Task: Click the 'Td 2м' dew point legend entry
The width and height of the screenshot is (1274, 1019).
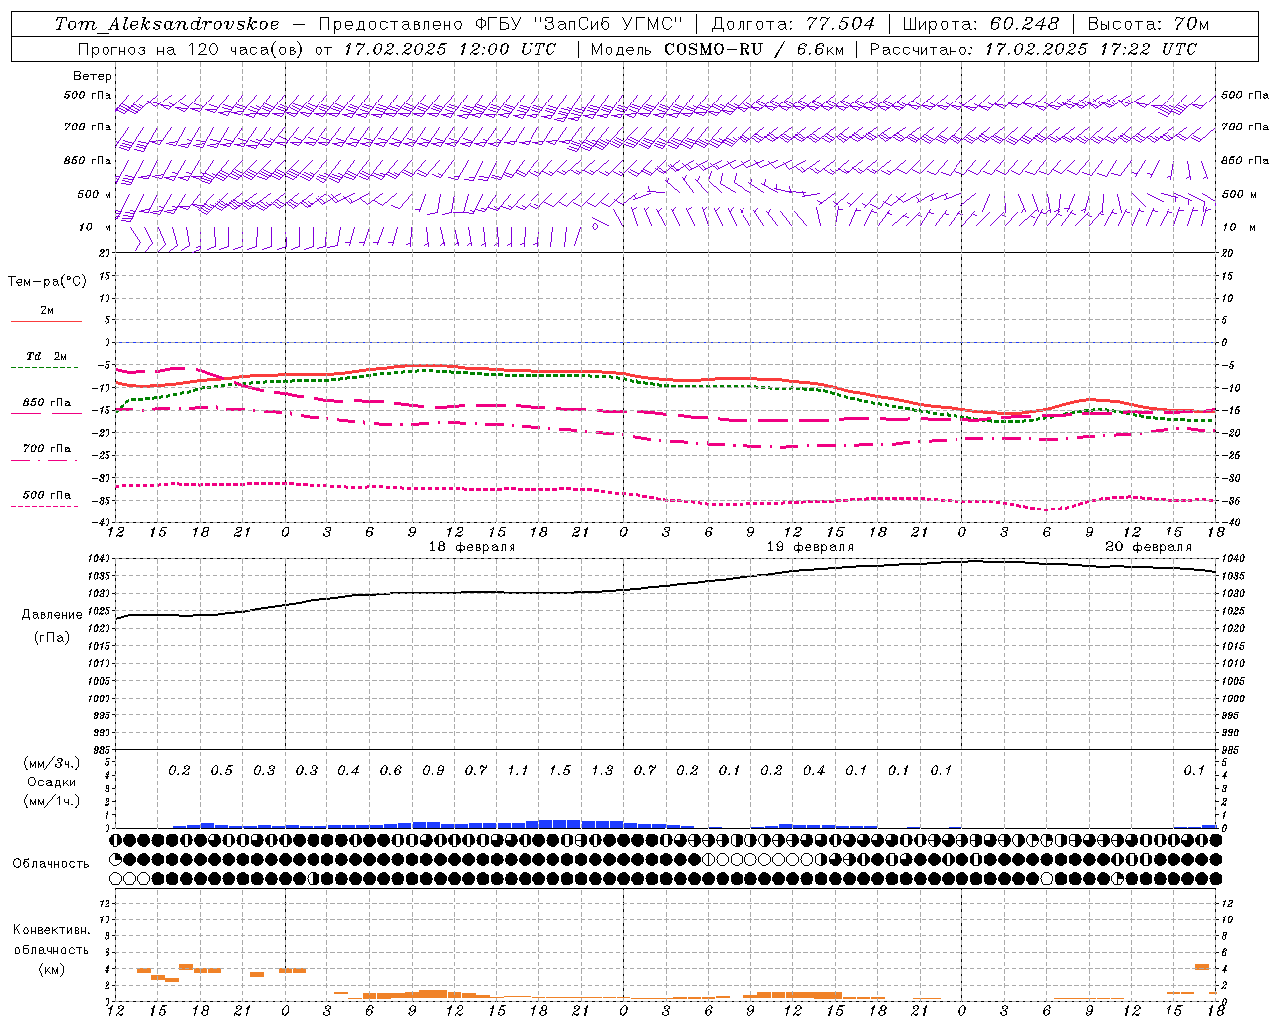Action: pyautogui.click(x=46, y=356)
